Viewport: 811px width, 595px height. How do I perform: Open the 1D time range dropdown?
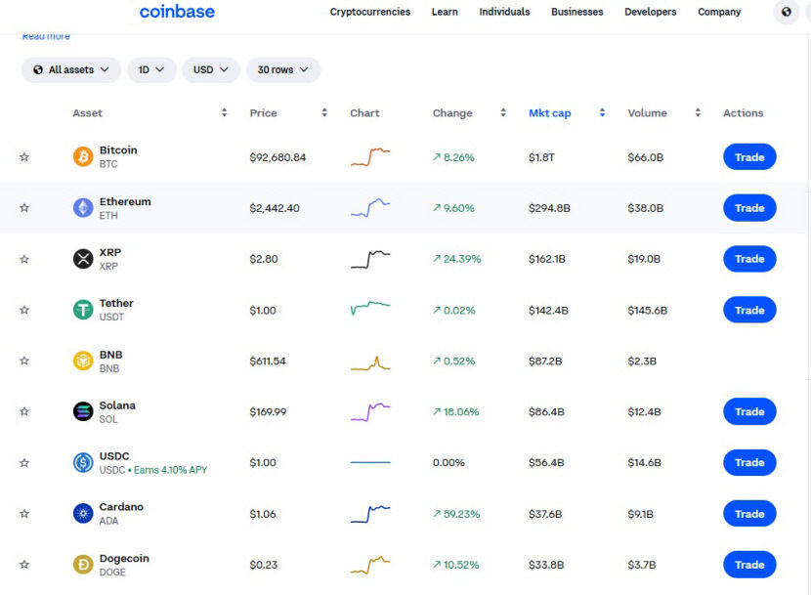[x=151, y=69]
